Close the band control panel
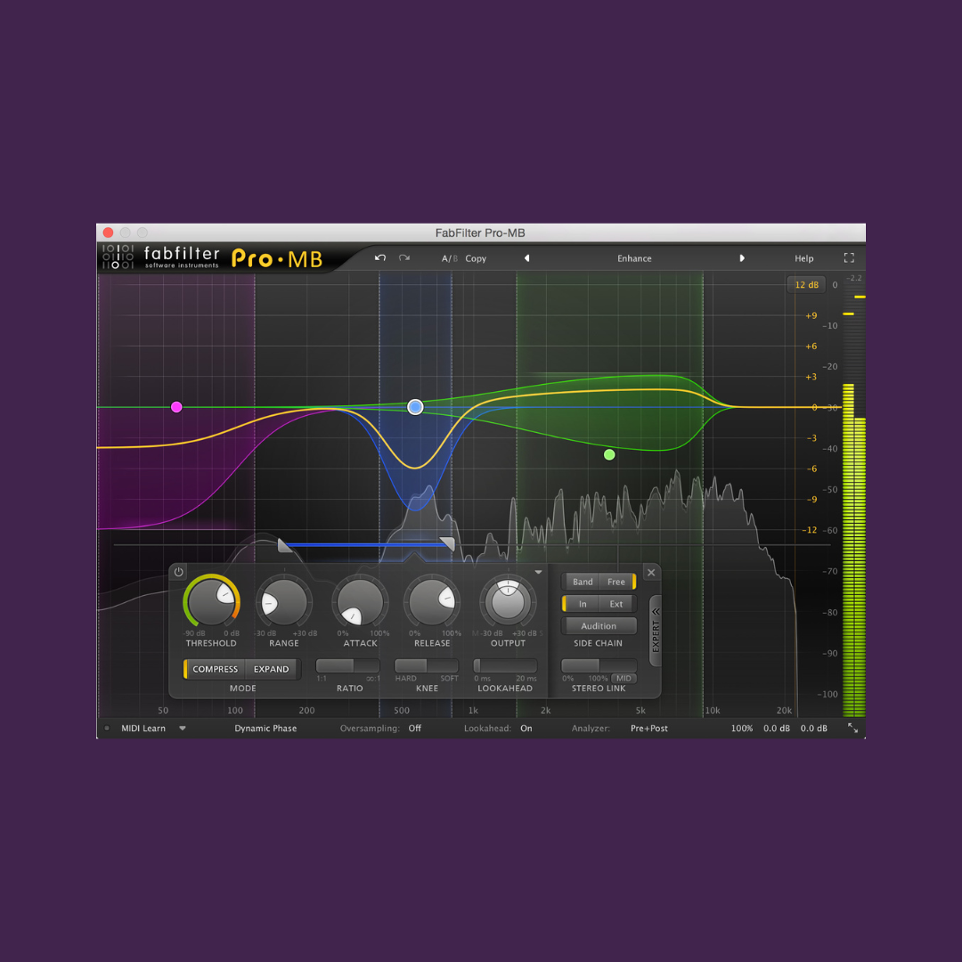This screenshot has width=962, height=962. click(651, 573)
